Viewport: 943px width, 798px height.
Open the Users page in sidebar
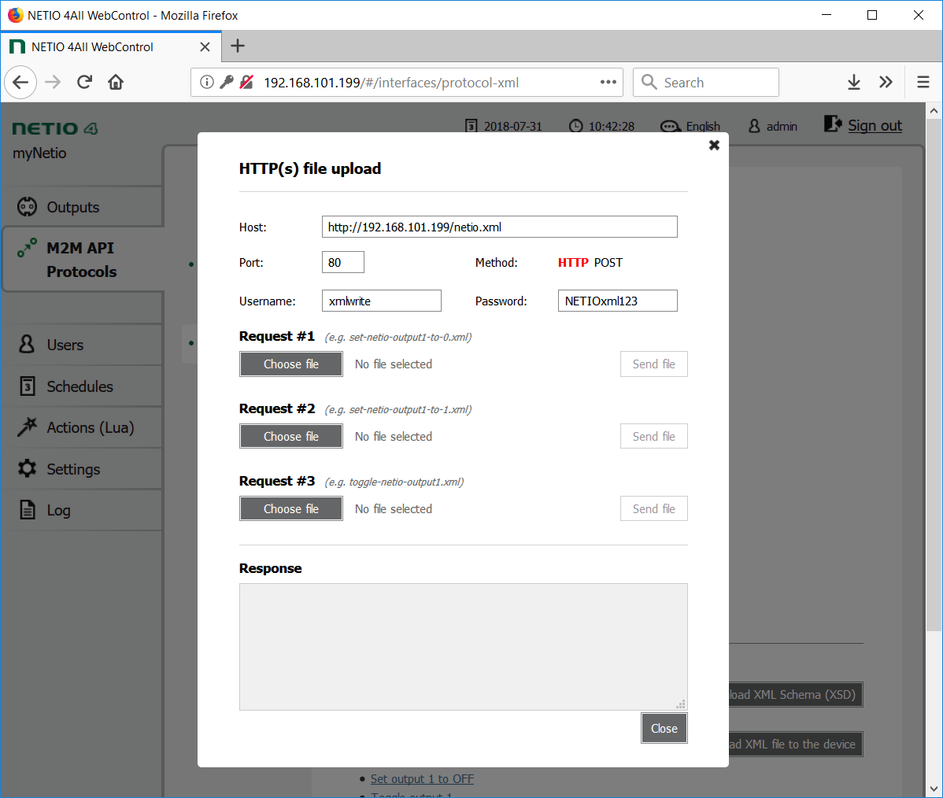tap(83, 345)
